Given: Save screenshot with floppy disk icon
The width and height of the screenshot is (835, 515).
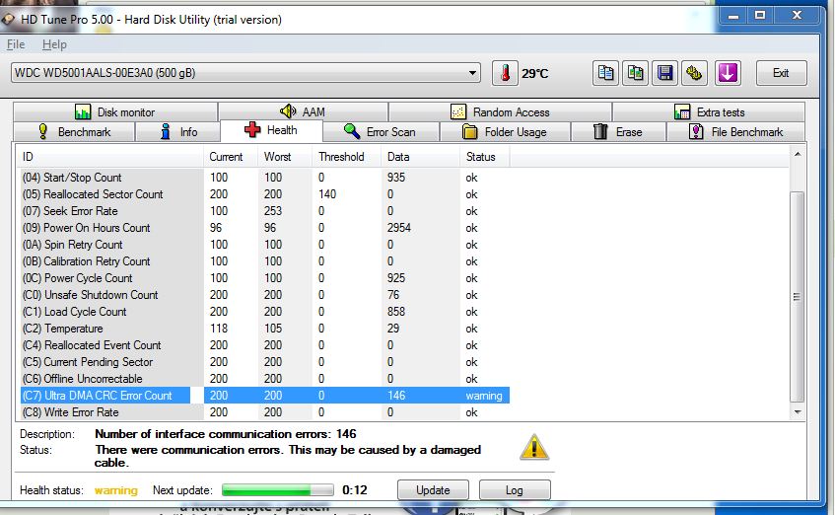Looking at the screenshot, I should pos(664,73).
